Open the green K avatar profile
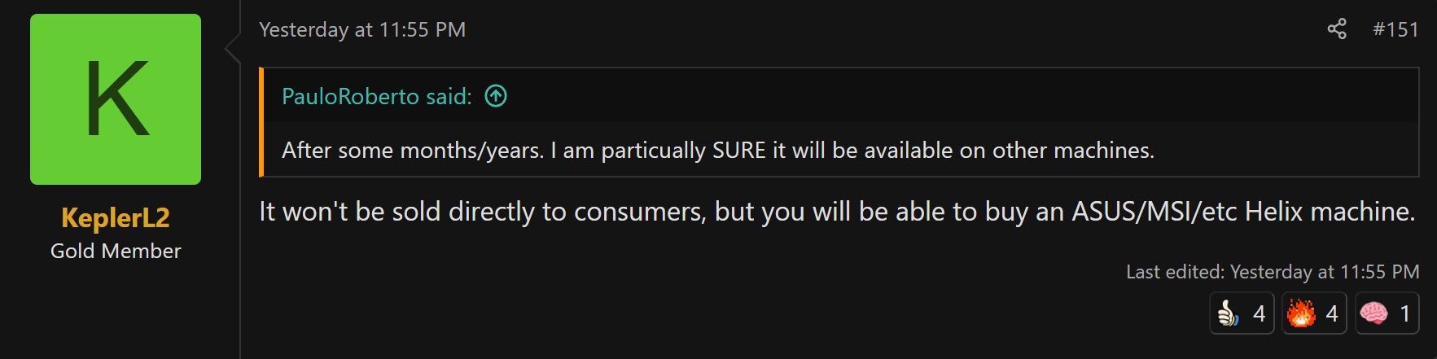 click(x=116, y=99)
